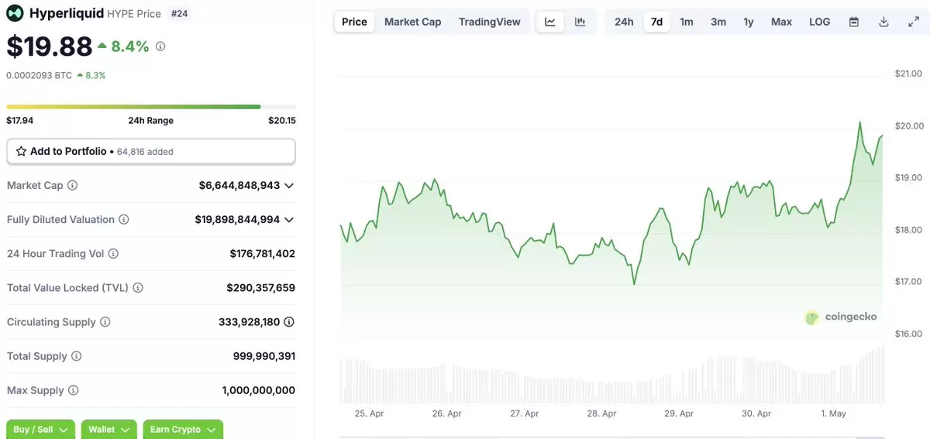This screenshot has width=930, height=439.
Task: Click the $20.15 range high value
Action: coord(282,121)
